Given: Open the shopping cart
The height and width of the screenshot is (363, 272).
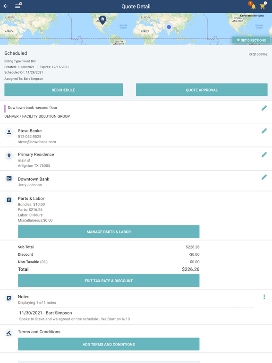Looking at the screenshot, I should 262,7.
